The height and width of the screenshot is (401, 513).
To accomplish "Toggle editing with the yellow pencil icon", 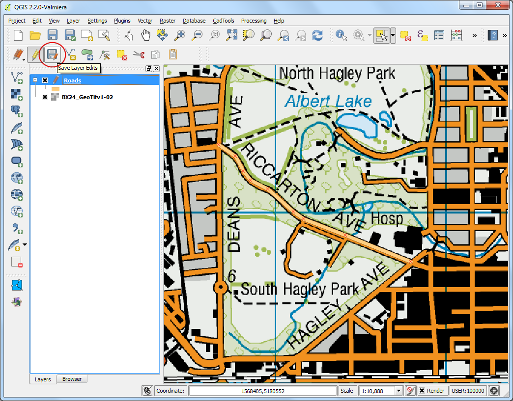I will pos(34,54).
